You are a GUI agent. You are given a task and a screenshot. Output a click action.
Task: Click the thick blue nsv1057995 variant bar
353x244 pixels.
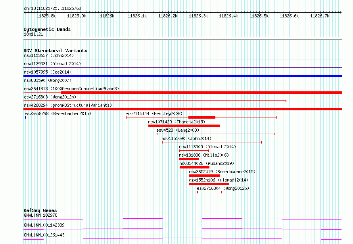pos(182,76)
